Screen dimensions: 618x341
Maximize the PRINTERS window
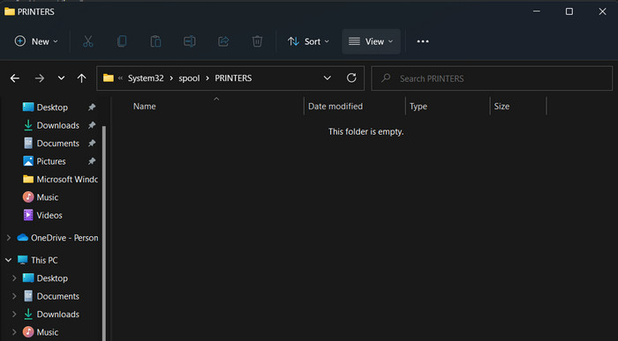click(x=569, y=11)
